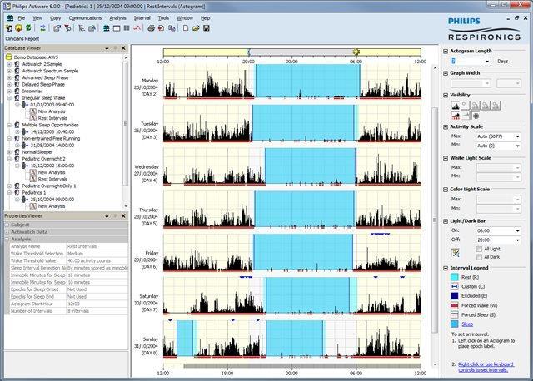Select the Insomniac tree item
Image resolution: width=533 pixels, height=381 pixels.
[32, 92]
